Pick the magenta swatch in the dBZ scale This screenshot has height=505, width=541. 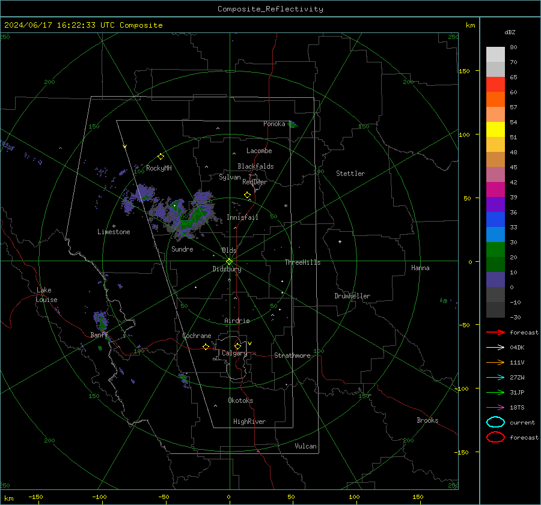(x=495, y=190)
